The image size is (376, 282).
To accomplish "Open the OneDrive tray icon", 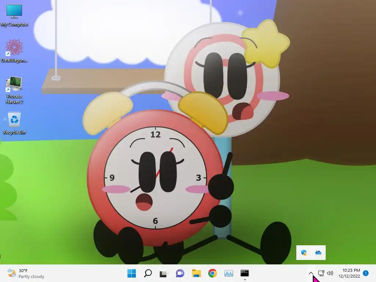I will (x=318, y=253).
